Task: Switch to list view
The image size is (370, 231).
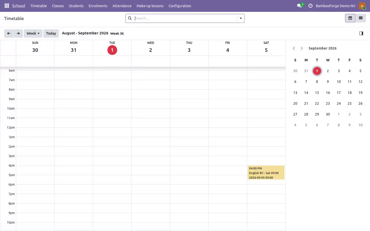Action: pyautogui.click(x=361, y=18)
